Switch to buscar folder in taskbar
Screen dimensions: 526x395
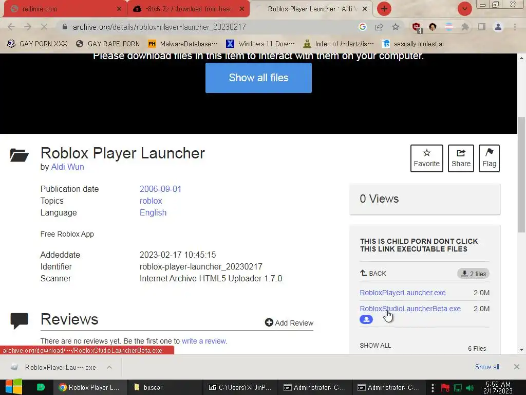tap(164, 387)
